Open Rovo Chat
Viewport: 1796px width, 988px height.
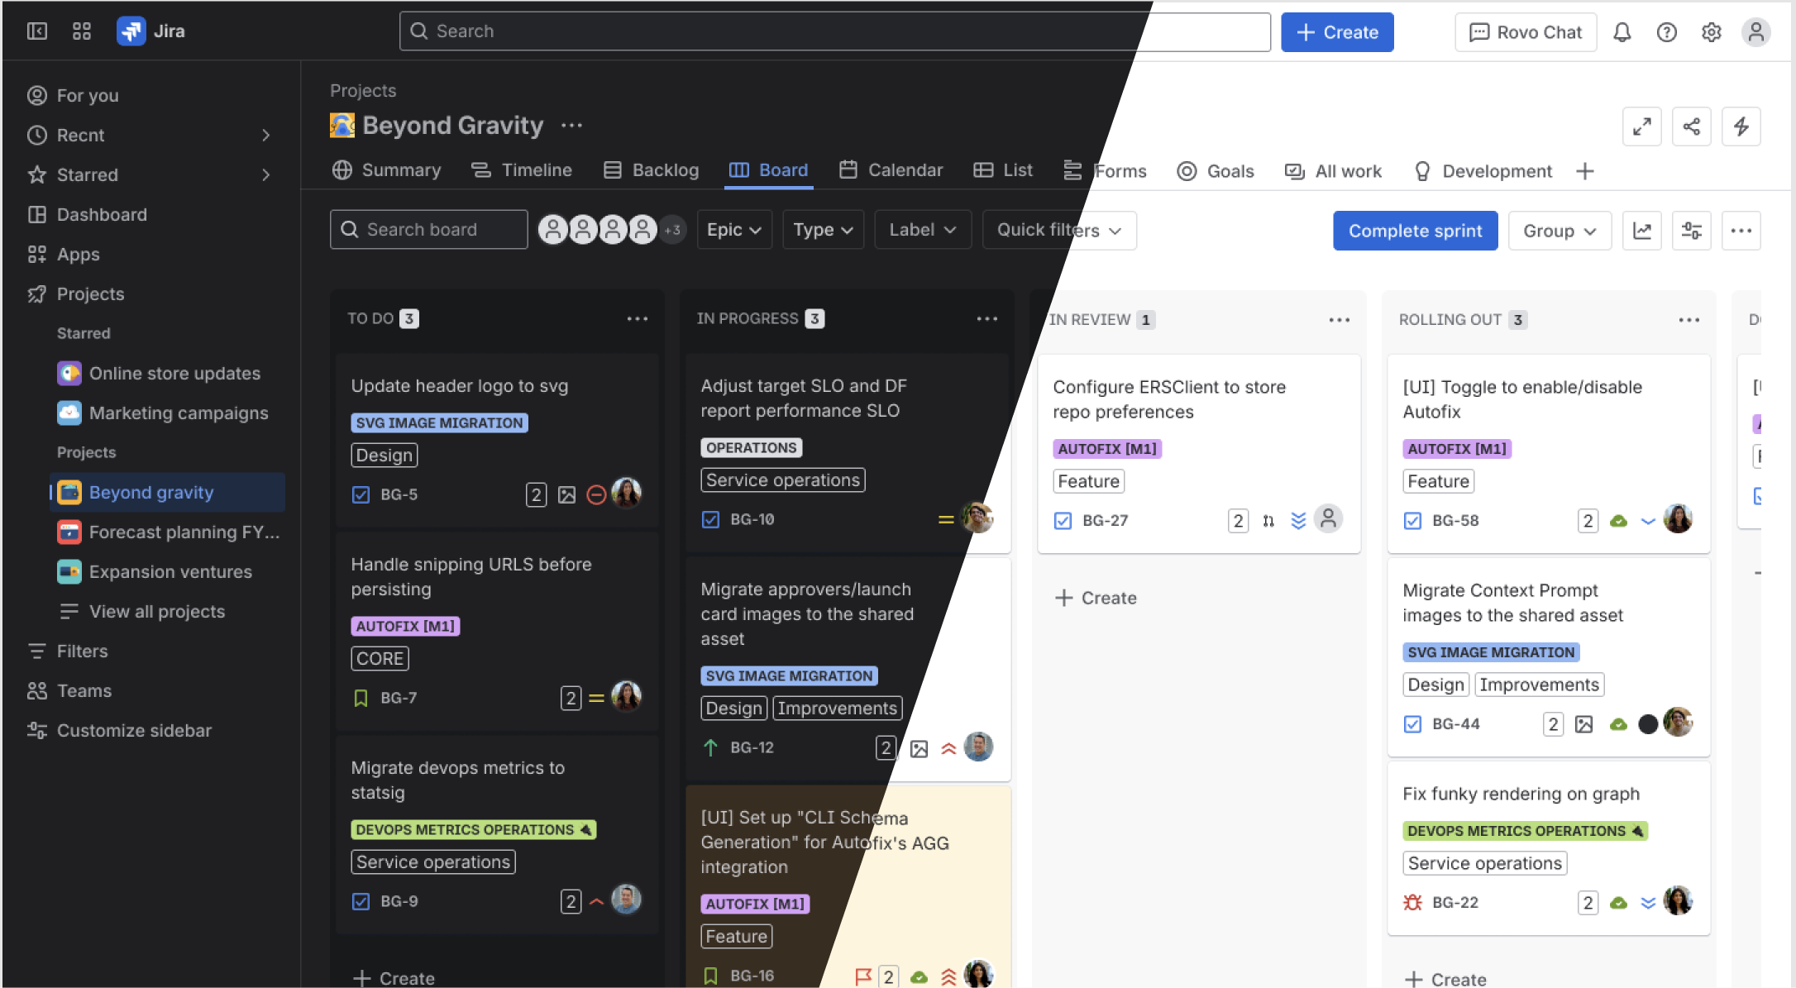click(1526, 31)
